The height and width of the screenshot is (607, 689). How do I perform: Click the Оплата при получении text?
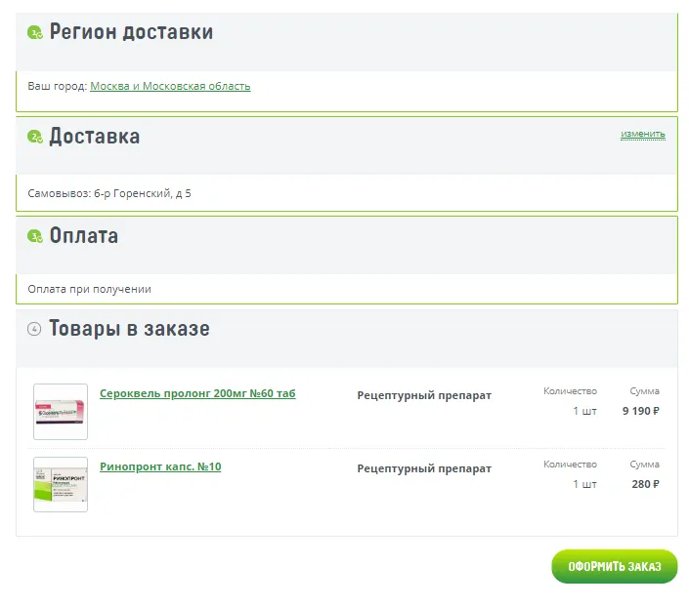[x=90, y=289]
